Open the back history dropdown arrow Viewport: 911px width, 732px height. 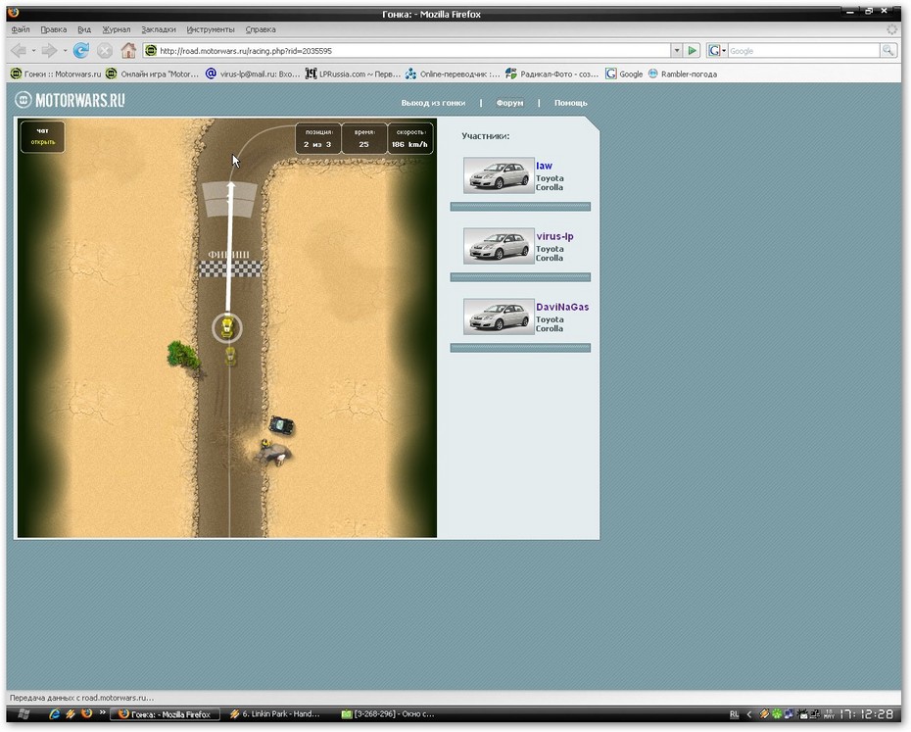pos(33,51)
